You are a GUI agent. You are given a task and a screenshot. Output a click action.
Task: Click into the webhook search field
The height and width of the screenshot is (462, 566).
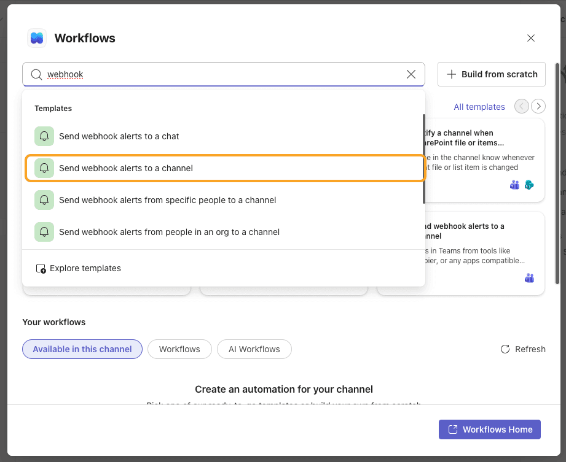click(x=224, y=74)
